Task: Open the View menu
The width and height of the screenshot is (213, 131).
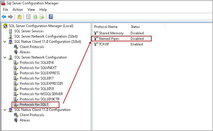Action: coord(31,10)
